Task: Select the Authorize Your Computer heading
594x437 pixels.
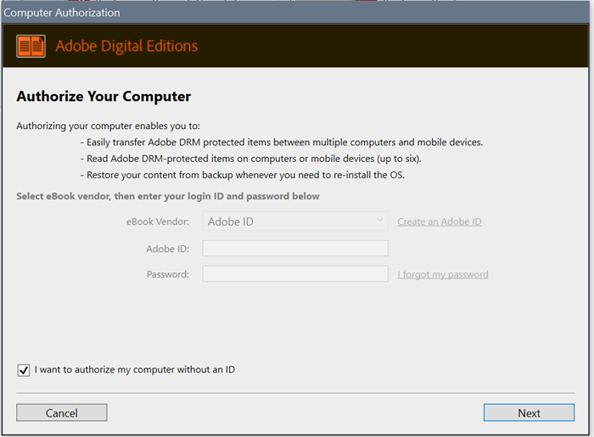Action: click(x=104, y=97)
